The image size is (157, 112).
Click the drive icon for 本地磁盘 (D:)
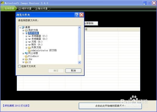[29, 39]
